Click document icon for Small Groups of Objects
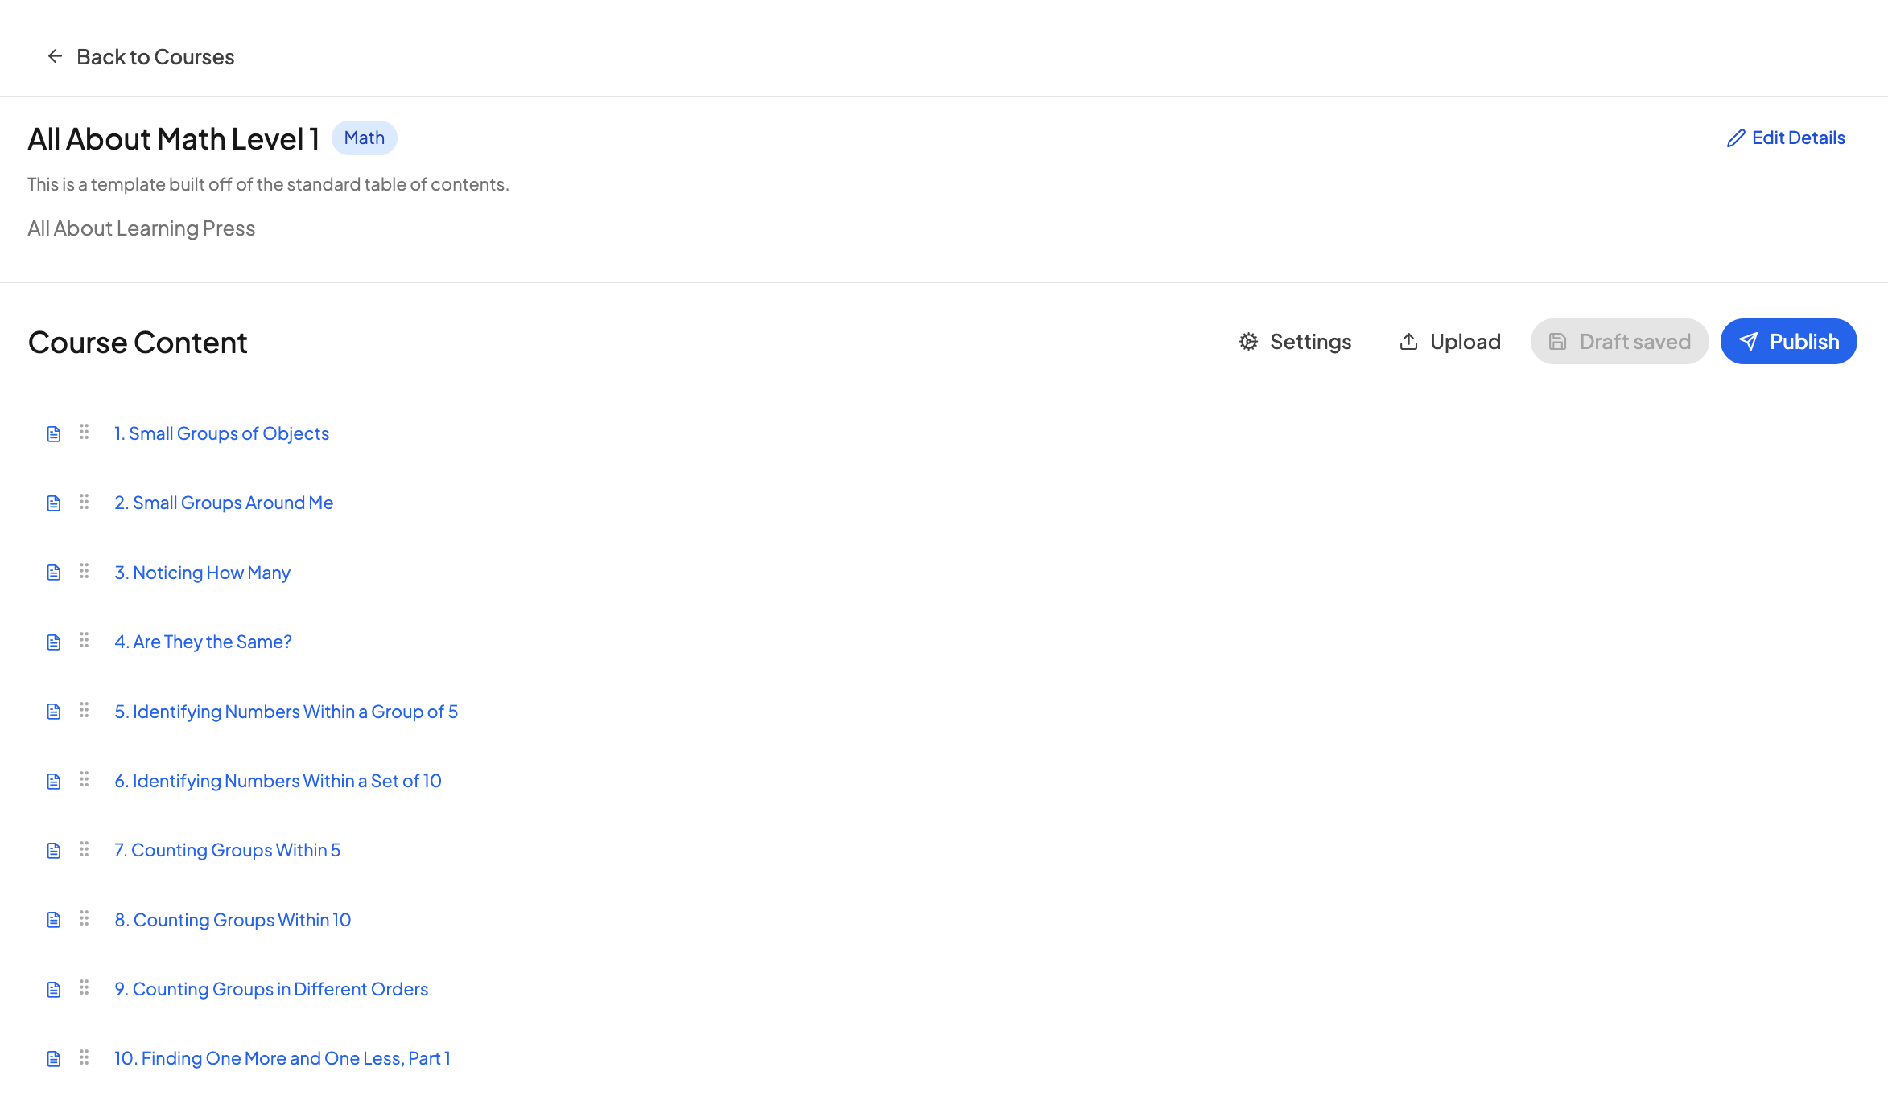The image size is (1888, 1096). (x=54, y=434)
